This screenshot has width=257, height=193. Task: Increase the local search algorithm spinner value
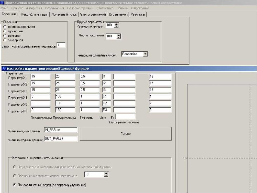tap(106, 173)
